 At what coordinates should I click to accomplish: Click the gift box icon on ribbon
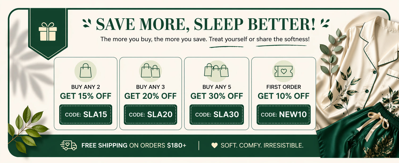(x=48, y=32)
